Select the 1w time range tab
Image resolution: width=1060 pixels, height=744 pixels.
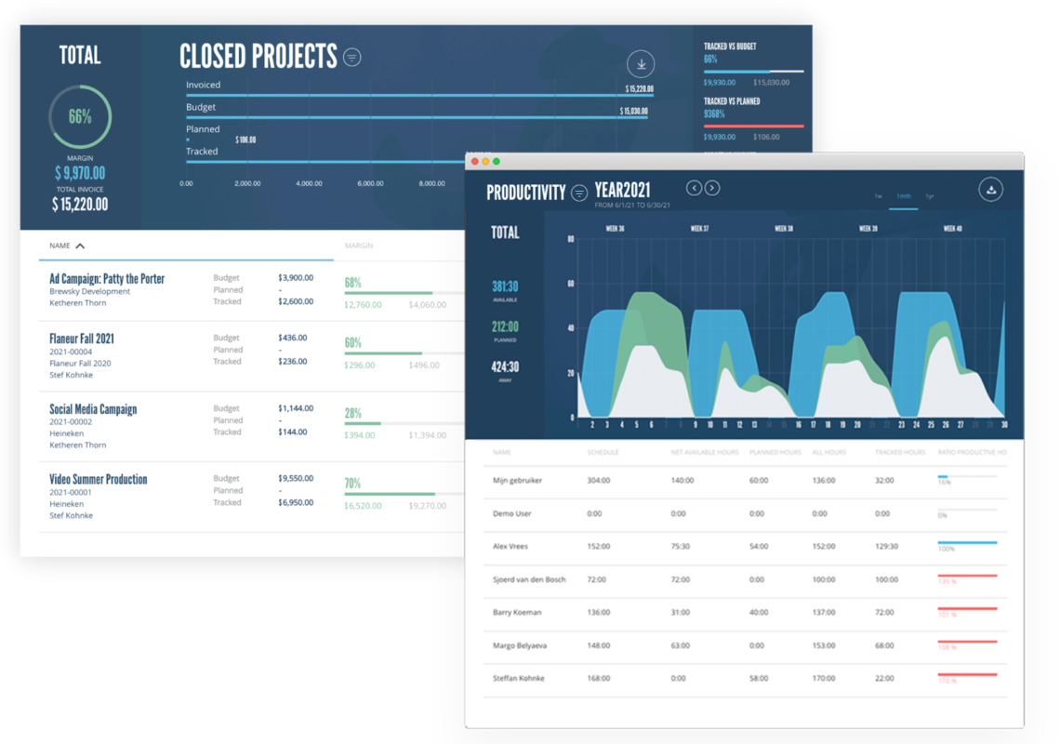point(878,196)
